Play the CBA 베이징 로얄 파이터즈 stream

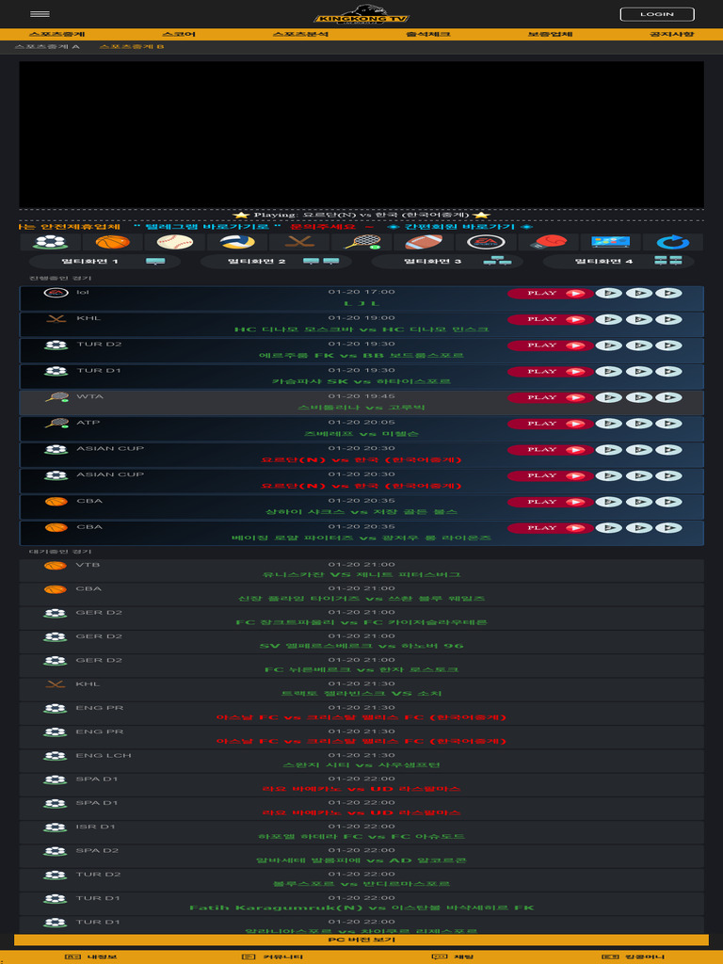pyautogui.click(x=550, y=528)
